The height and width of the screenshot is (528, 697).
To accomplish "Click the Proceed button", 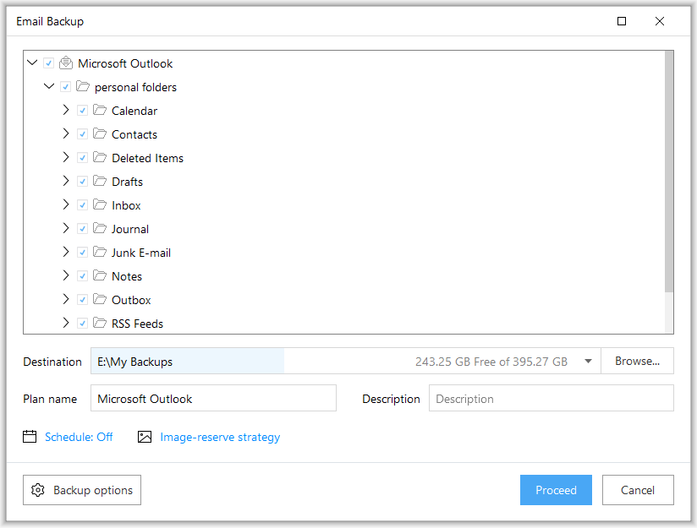I will (556, 490).
